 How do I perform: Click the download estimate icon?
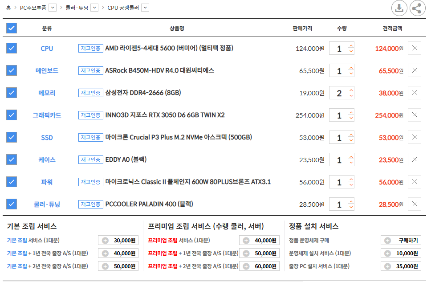[x=399, y=8]
